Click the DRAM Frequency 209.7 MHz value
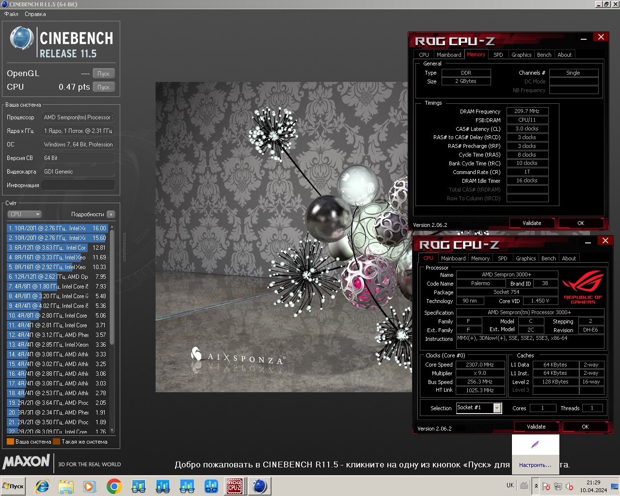The width and height of the screenshot is (620, 496). 527,111
